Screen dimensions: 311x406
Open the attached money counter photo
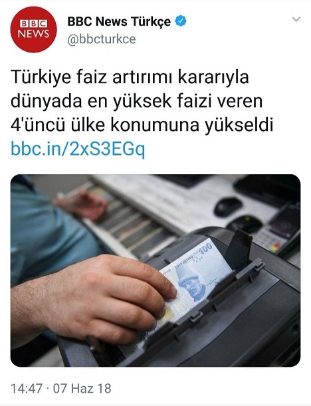tap(155, 270)
